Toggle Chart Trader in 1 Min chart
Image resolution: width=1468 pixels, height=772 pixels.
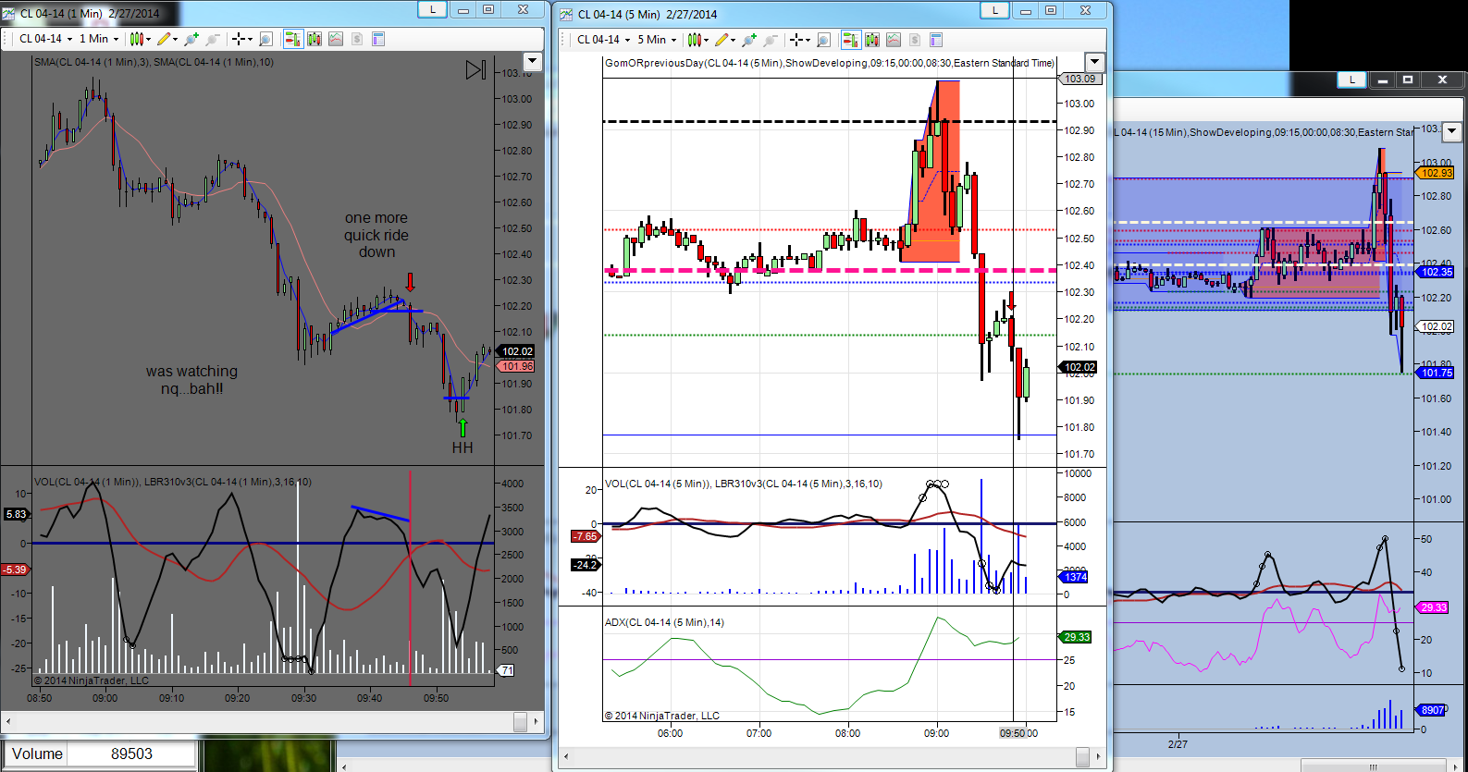pos(292,39)
